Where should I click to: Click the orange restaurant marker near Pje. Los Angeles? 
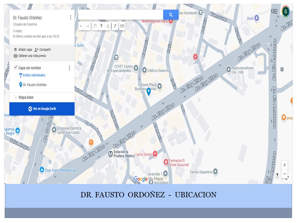[x=91, y=142]
